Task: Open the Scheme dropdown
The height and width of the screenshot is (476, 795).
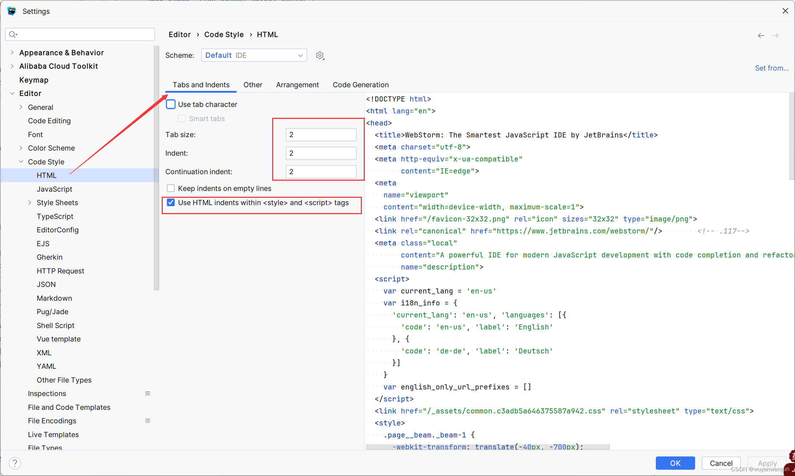Action: click(x=254, y=55)
